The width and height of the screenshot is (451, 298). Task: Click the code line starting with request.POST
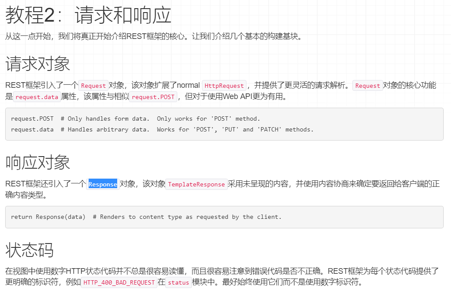pyautogui.click(x=135, y=119)
